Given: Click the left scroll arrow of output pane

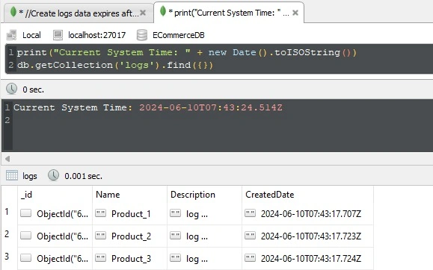Looking at the screenshot, I should tap(7, 159).
